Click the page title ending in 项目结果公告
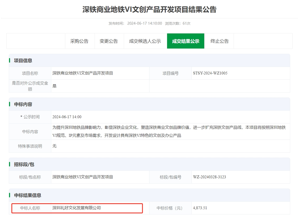This screenshot has height=220, width=300. point(149,9)
